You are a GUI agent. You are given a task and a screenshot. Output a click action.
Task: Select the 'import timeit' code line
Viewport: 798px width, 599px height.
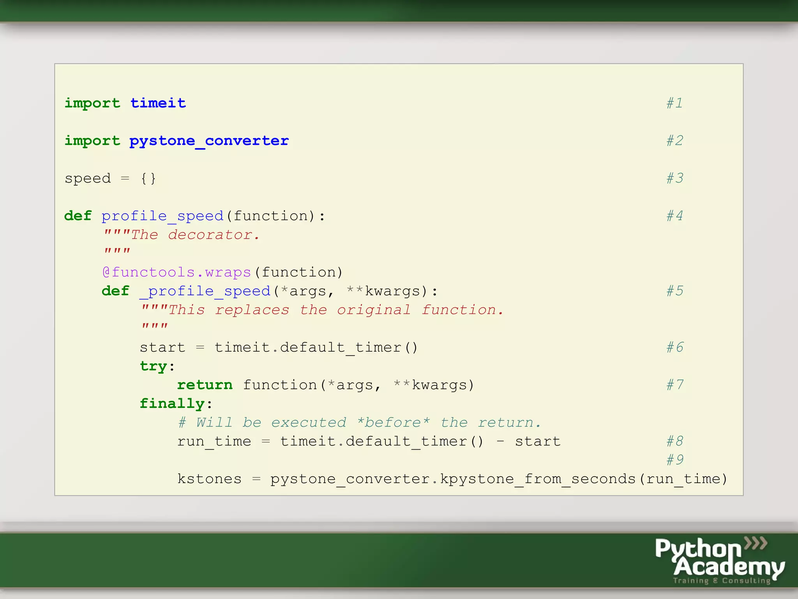(x=125, y=103)
